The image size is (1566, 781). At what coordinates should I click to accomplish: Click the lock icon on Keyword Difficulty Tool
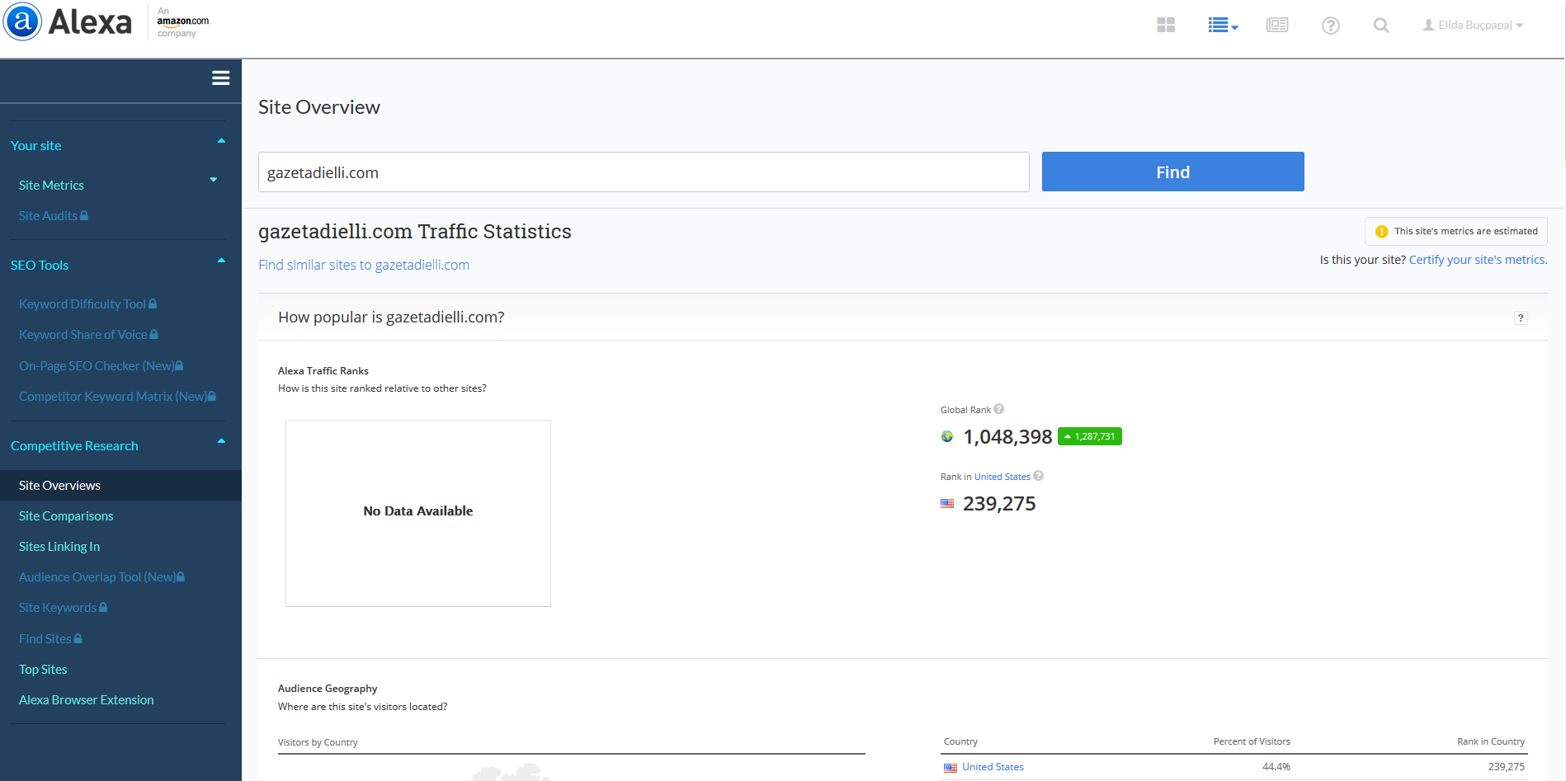click(x=153, y=304)
